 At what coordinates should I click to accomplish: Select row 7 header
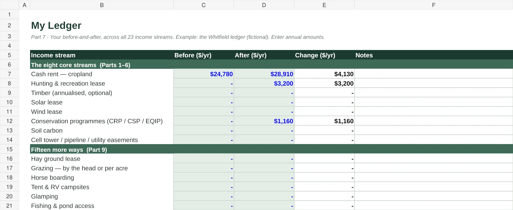[9, 74]
